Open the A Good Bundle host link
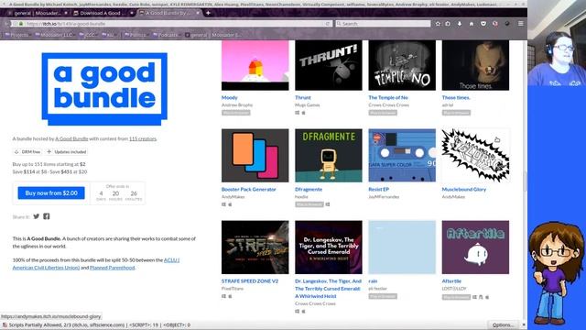Viewport: 586px width, 330px height. coord(71,138)
